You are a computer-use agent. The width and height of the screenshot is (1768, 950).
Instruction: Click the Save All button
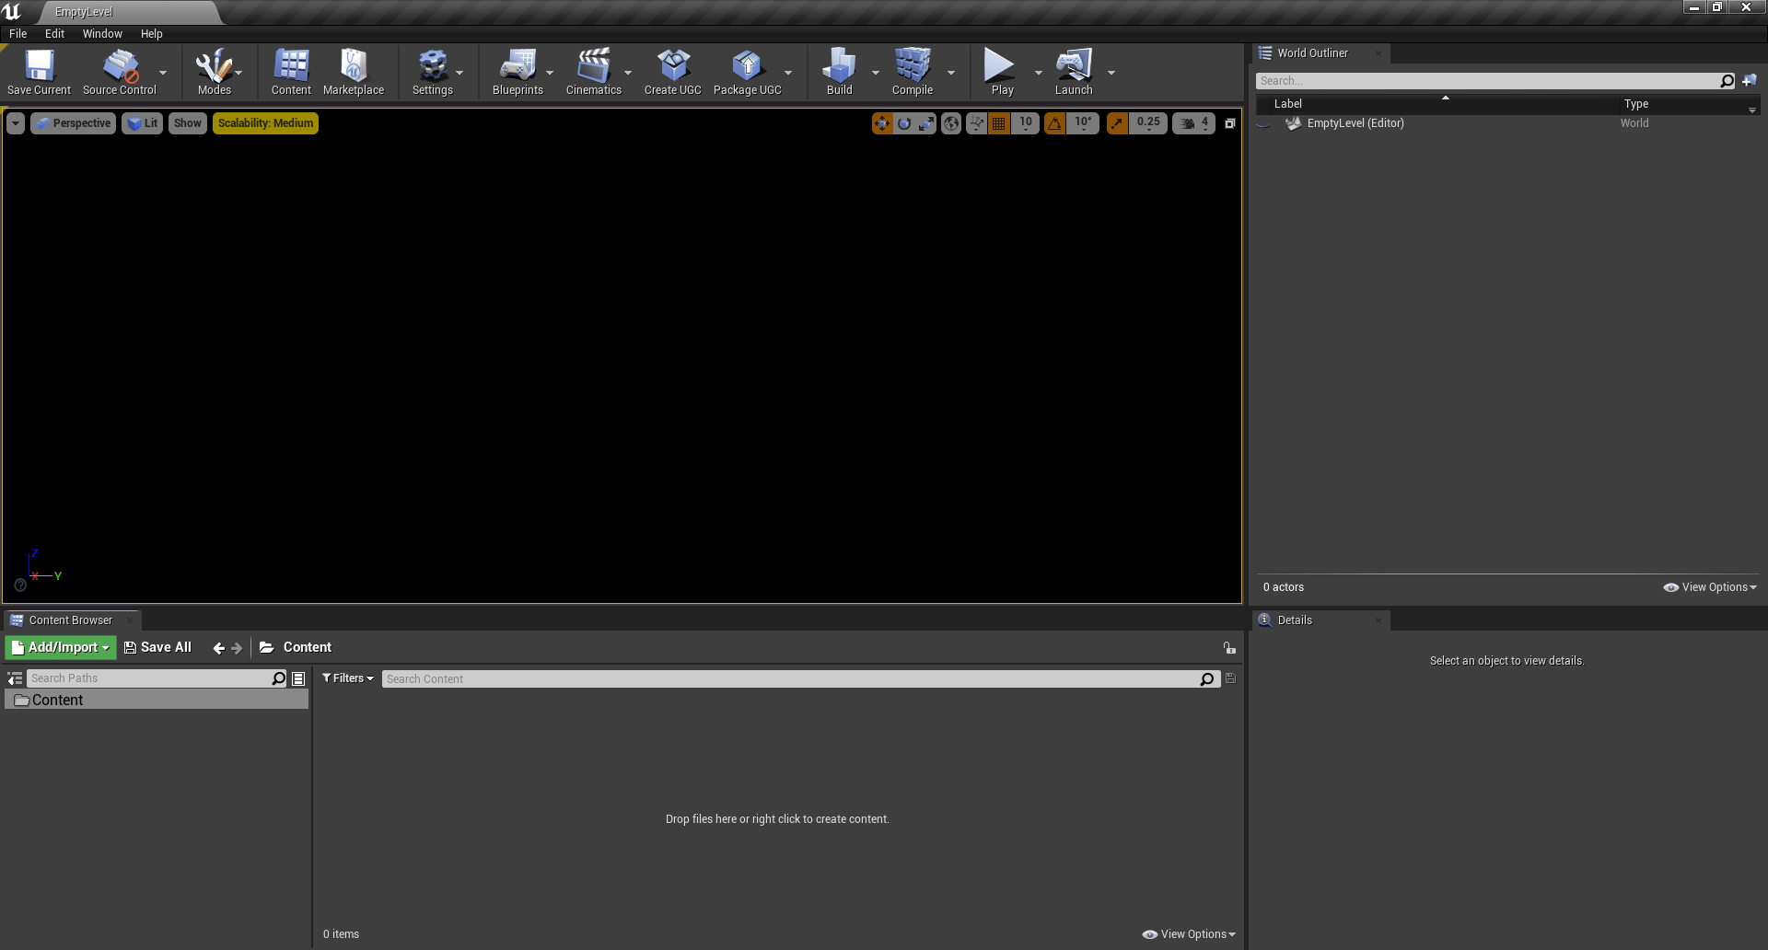coord(158,648)
